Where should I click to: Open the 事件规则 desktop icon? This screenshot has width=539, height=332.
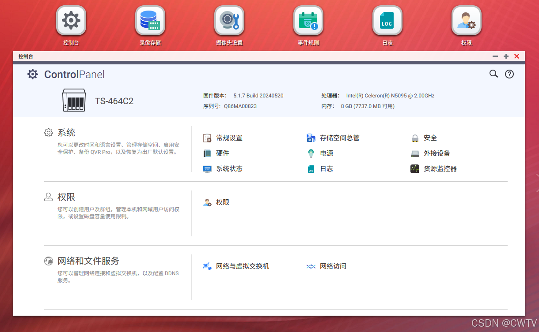(x=308, y=20)
